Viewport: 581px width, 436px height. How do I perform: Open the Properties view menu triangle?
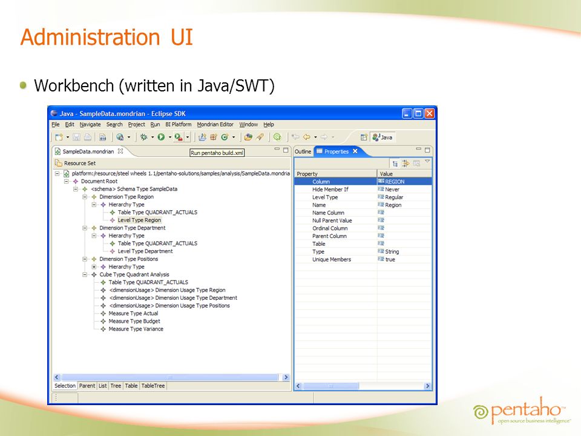[427, 161]
